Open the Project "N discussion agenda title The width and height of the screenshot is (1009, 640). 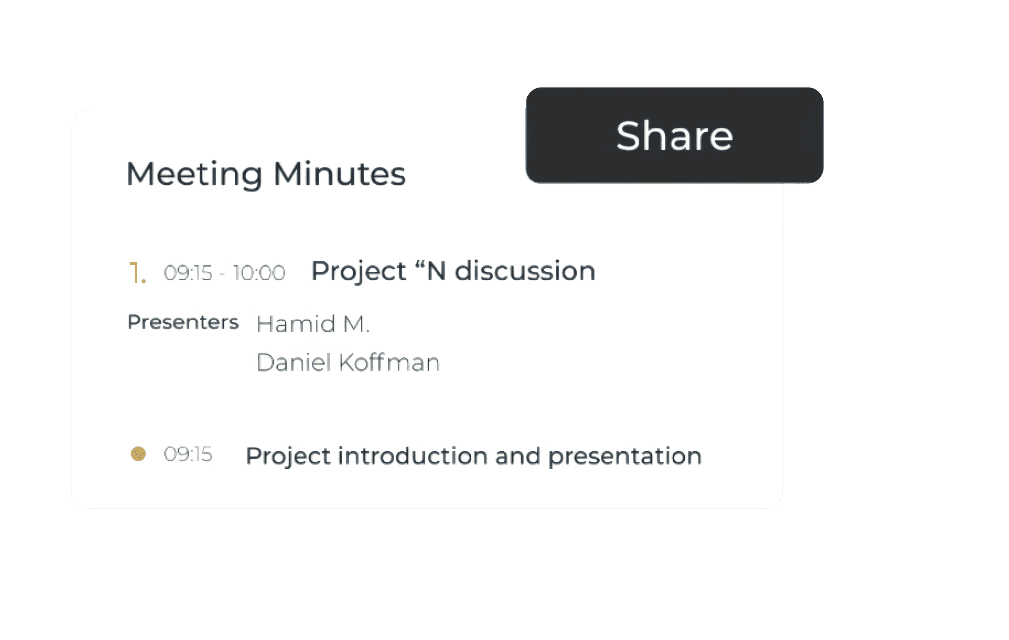[453, 271]
